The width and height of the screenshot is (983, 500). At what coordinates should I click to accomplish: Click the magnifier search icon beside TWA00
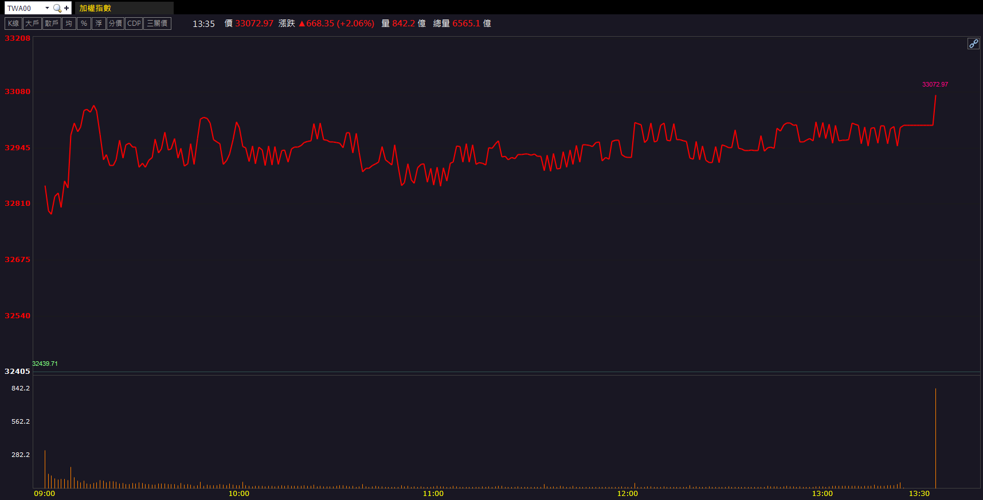pos(57,8)
